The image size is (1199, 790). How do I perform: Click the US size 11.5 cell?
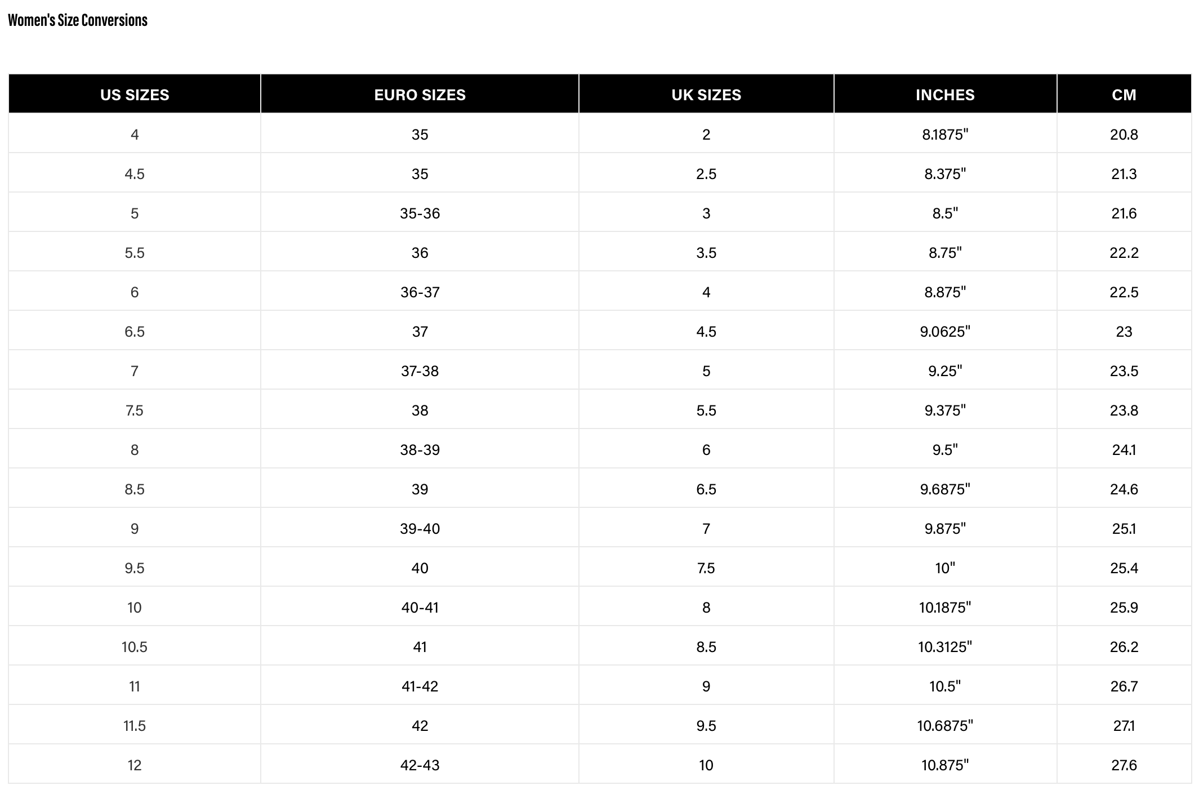[135, 726]
